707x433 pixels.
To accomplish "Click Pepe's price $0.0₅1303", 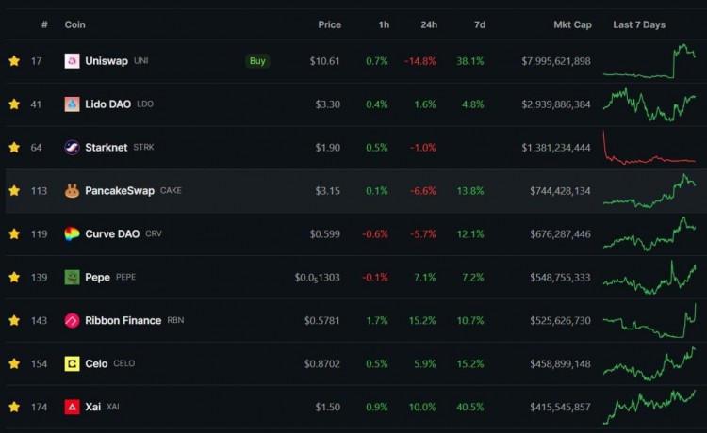I will (318, 278).
